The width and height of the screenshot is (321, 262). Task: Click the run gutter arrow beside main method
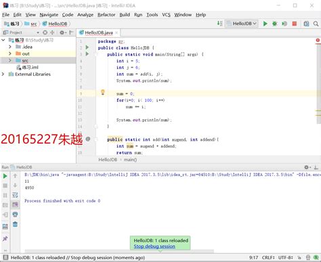click(x=87, y=54)
